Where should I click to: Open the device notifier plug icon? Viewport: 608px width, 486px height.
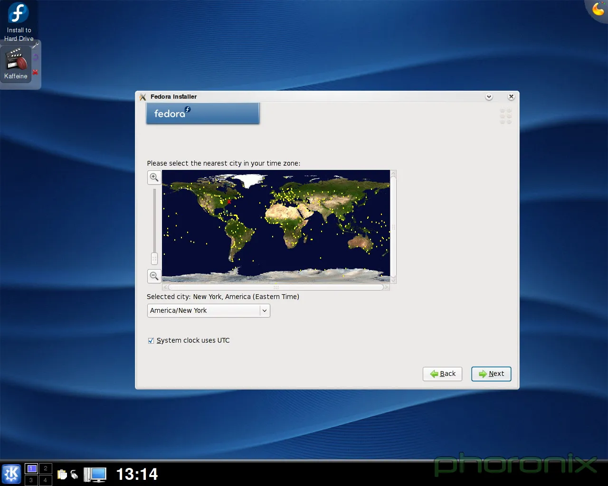(x=75, y=474)
